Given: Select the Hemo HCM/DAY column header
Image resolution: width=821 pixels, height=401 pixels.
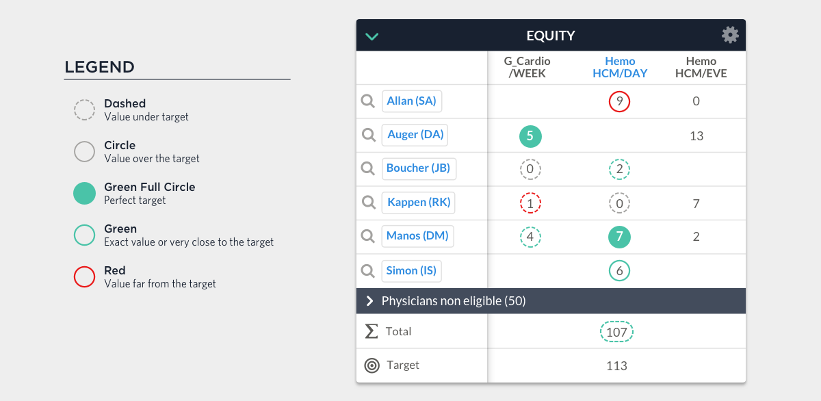Looking at the screenshot, I should click(x=620, y=67).
